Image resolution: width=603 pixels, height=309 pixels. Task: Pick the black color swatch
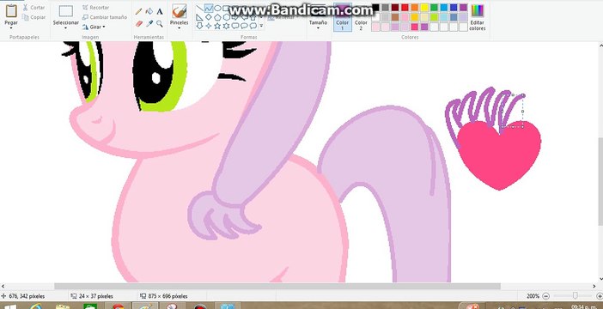coord(375,8)
